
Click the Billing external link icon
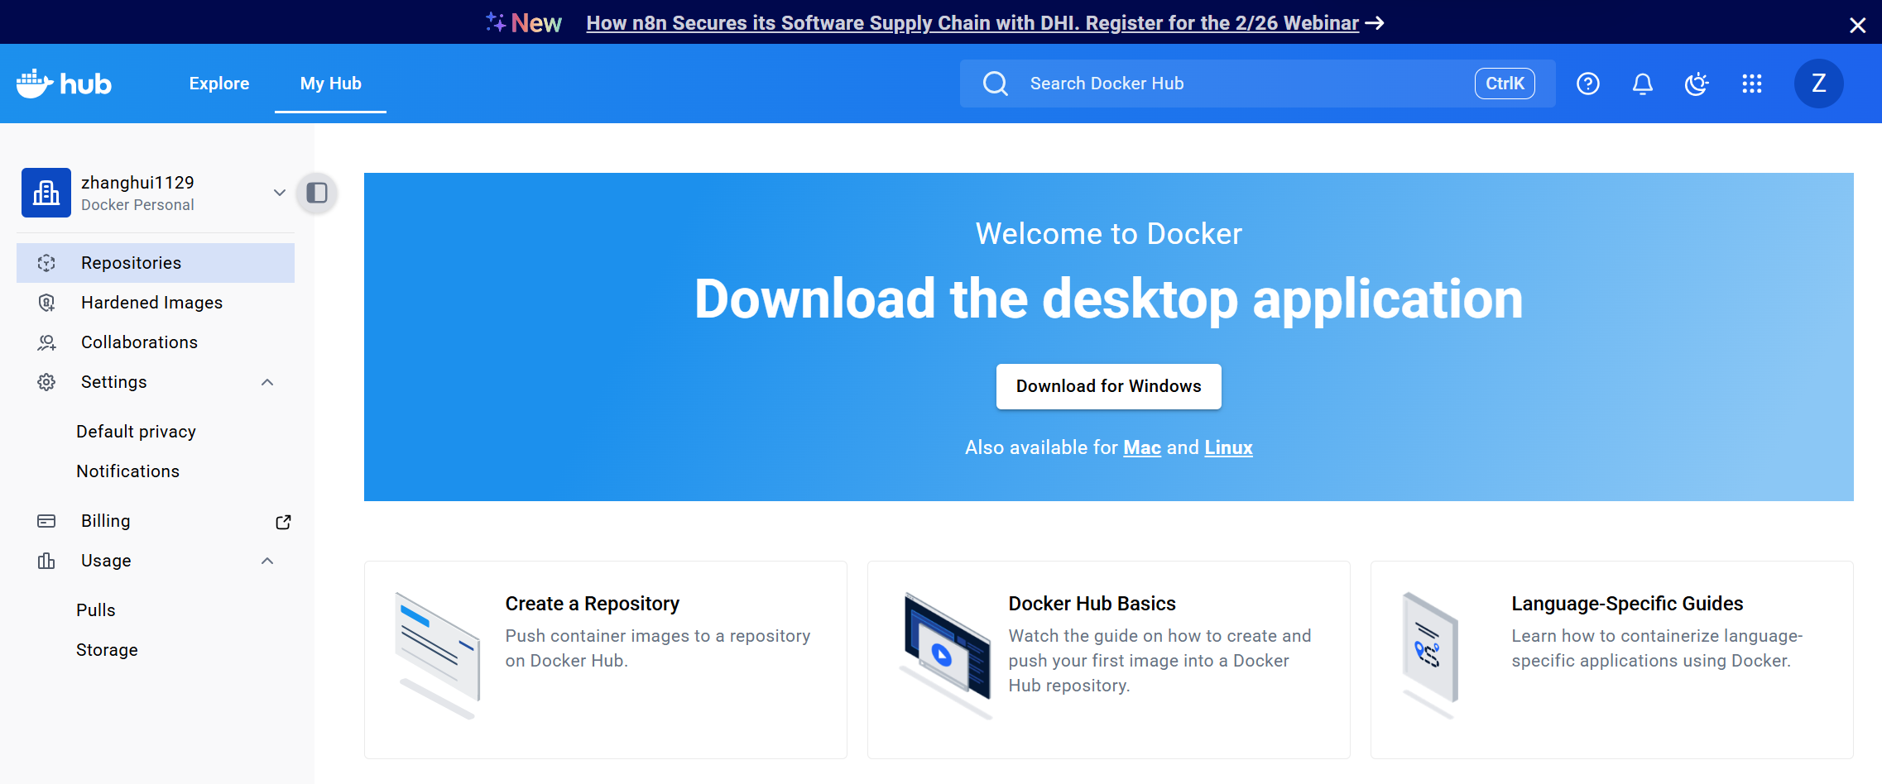(283, 522)
